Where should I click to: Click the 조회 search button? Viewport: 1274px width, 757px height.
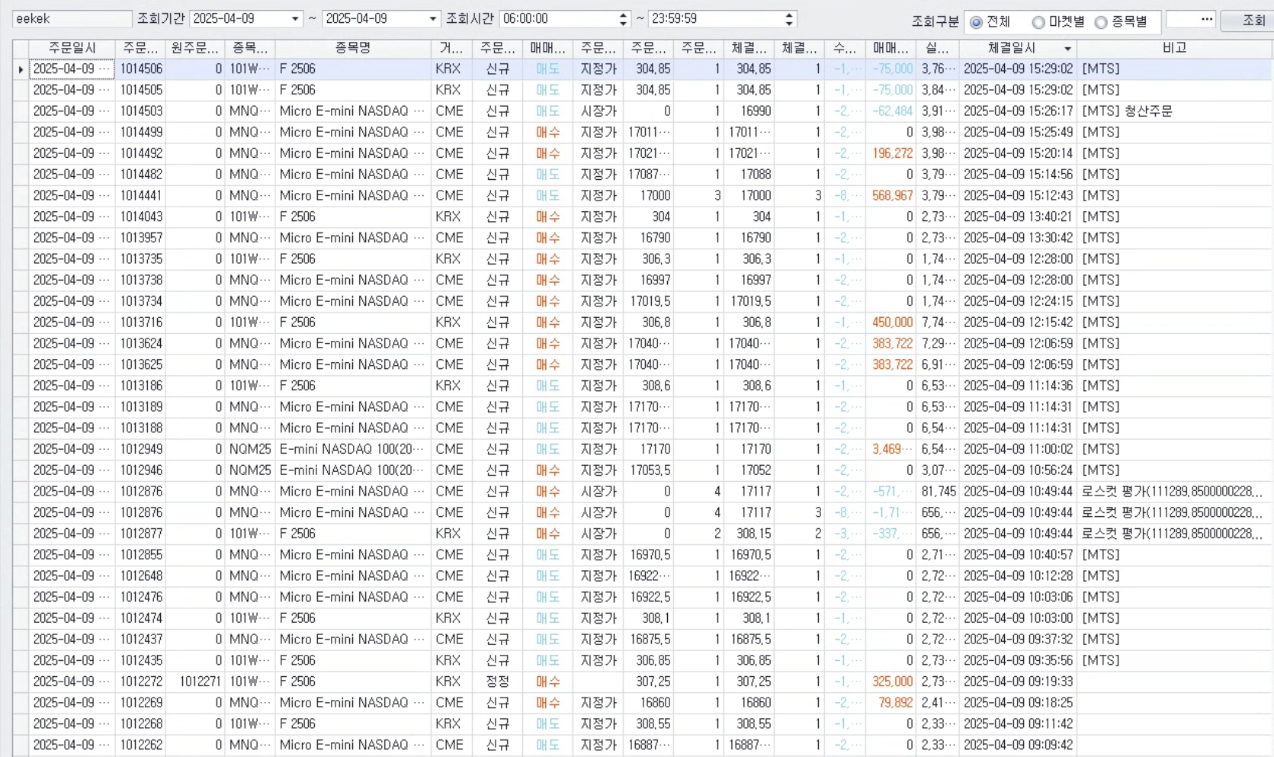tap(1247, 21)
